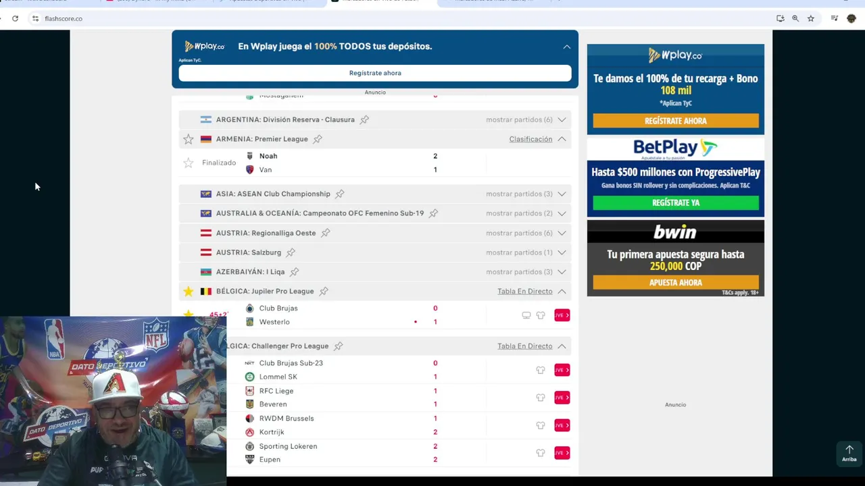Pin Austria Regionalliga Oeste
Screen dimensions: 865x486
[x=325, y=233]
